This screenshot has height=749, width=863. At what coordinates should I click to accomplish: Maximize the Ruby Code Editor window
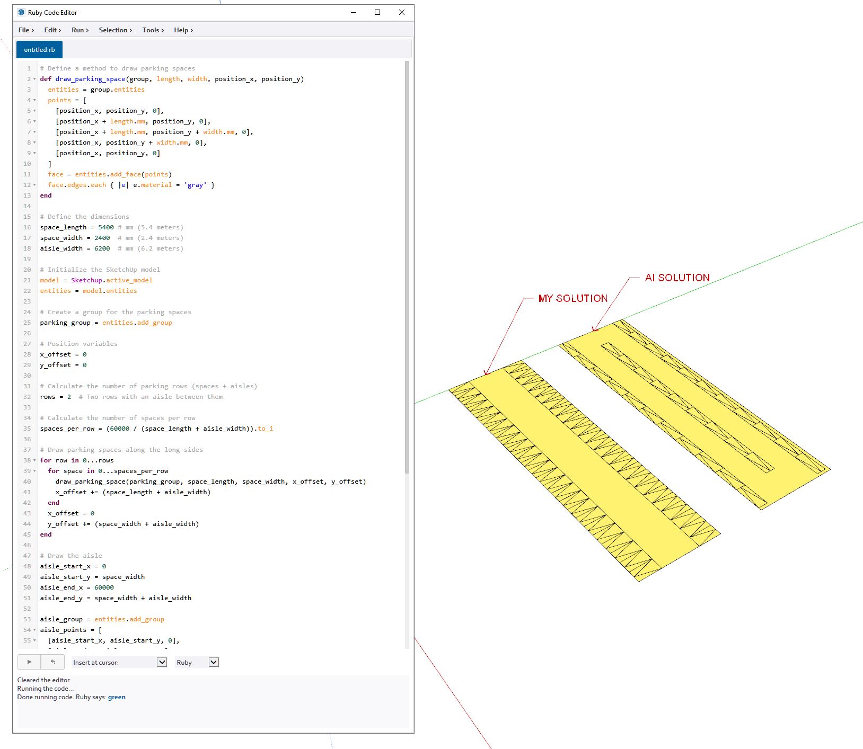(377, 12)
